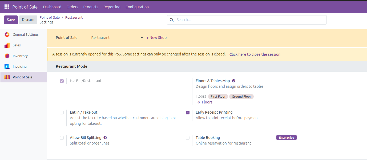This screenshot has height=160, width=367.
Task: Enable Table Booking
Action: [x=188, y=138]
